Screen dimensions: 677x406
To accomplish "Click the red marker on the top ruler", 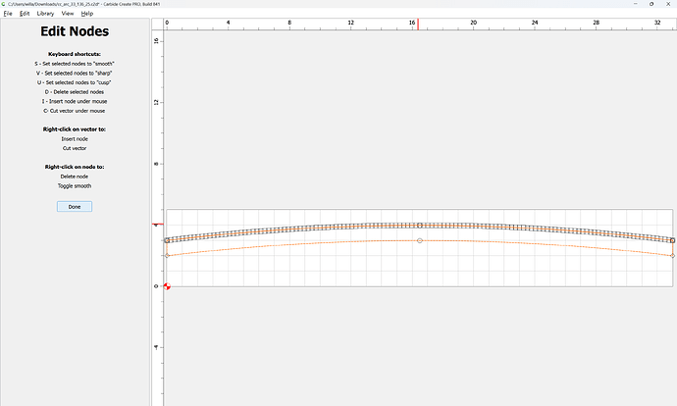I will [x=419, y=23].
